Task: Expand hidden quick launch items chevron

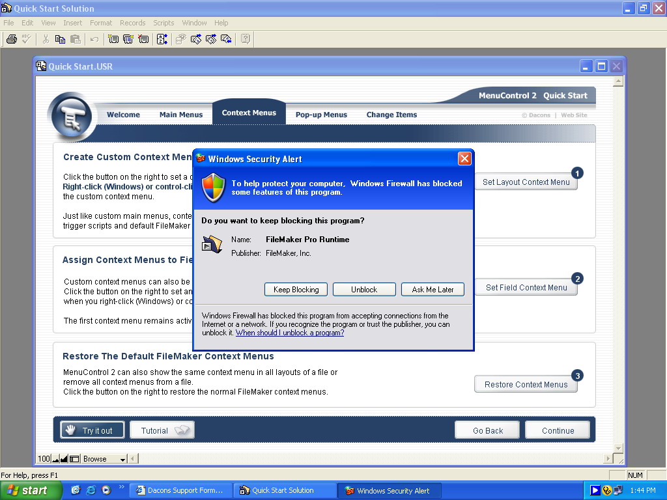Action: [121, 487]
